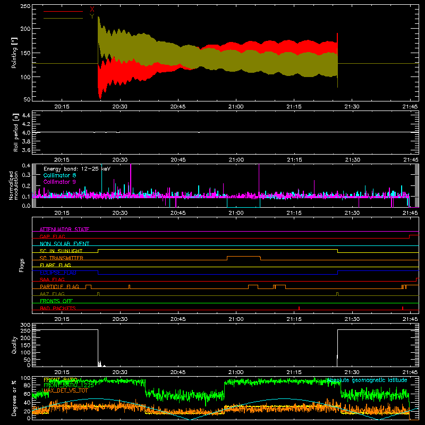The height and width of the screenshot is (425, 425).
Task: Click the red X legend line
Action: pyautogui.click(x=63, y=11)
